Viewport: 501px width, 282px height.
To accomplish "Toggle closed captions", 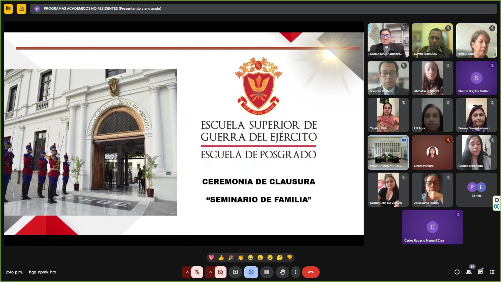I will pyautogui.click(x=267, y=272).
